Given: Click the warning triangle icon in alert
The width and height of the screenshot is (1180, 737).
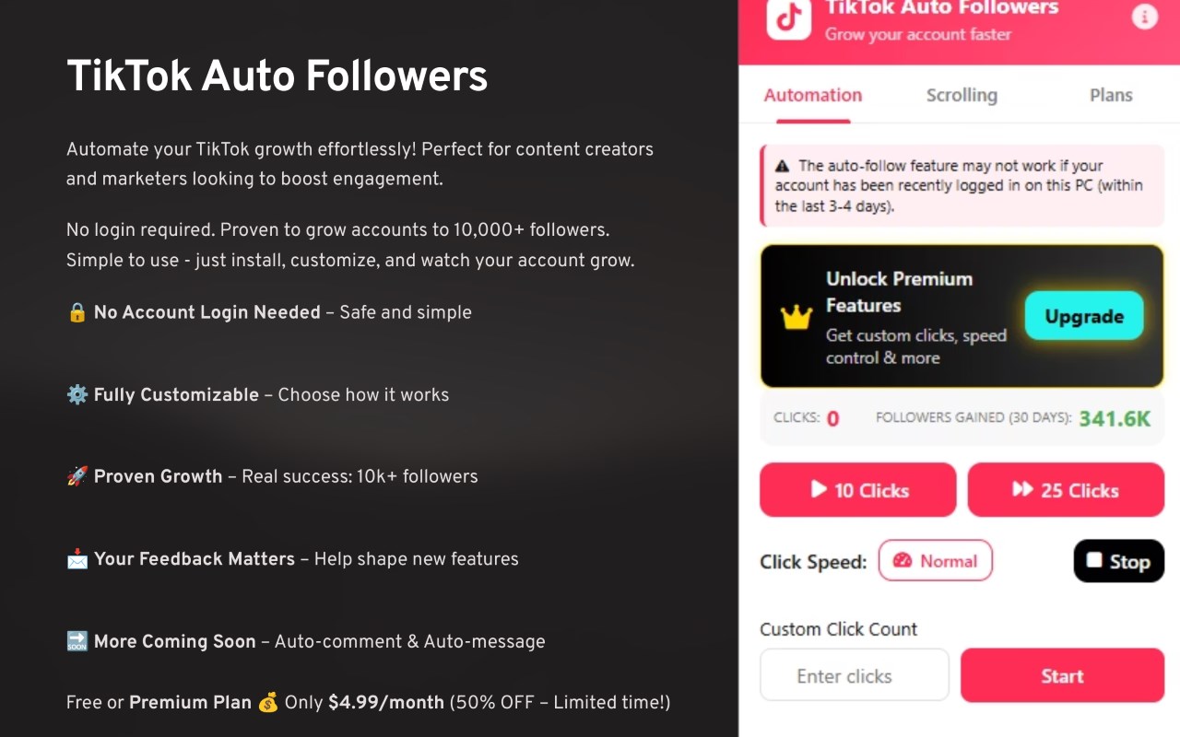Looking at the screenshot, I should coord(783,166).
